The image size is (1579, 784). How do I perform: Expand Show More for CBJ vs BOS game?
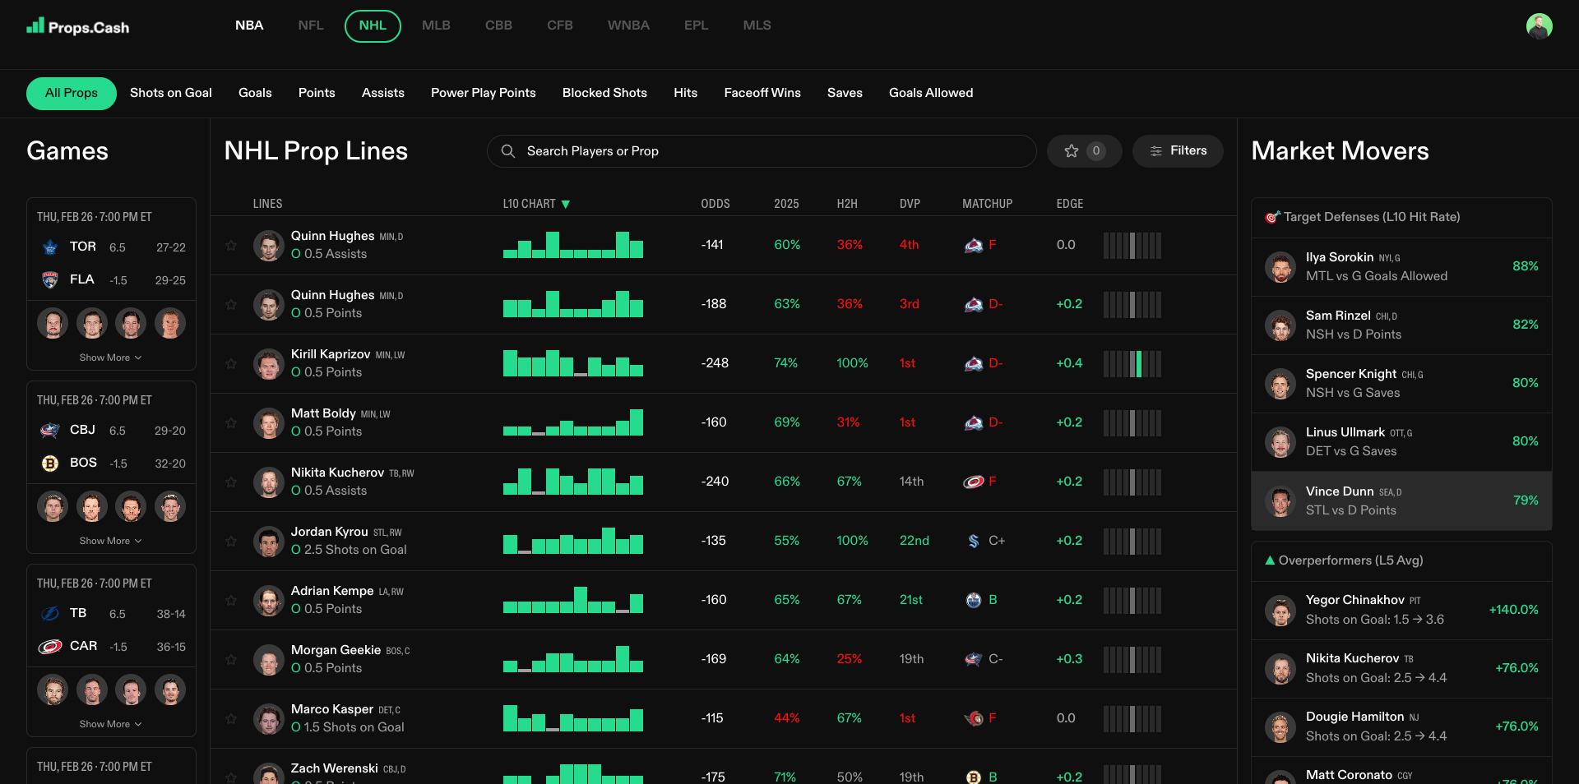tap(111, 541)
